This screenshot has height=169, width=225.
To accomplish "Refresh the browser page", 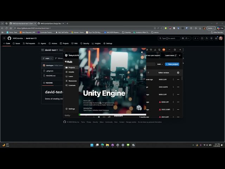I will tap(7, 28).
